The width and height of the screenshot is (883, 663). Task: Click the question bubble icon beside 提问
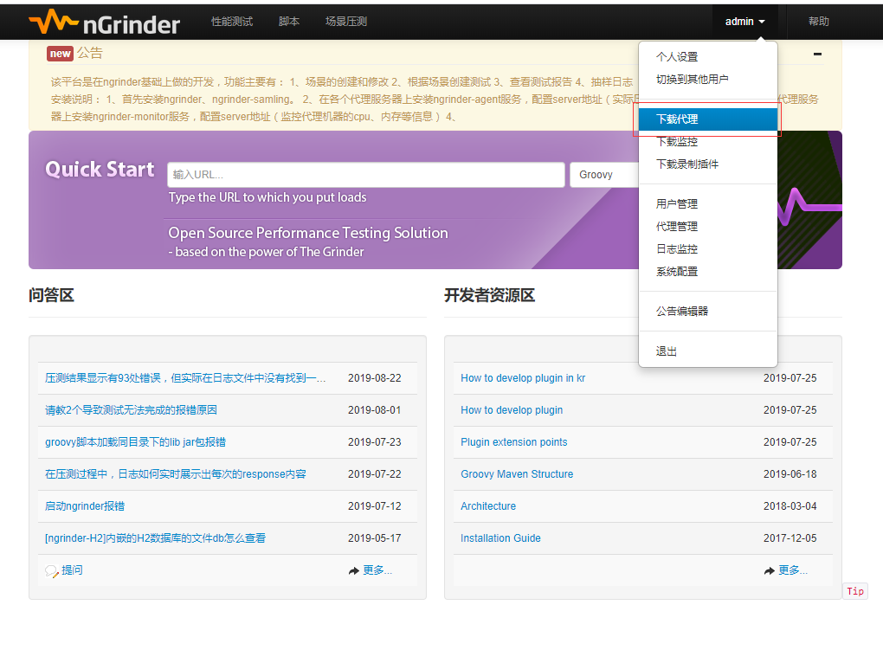(51, 571)
